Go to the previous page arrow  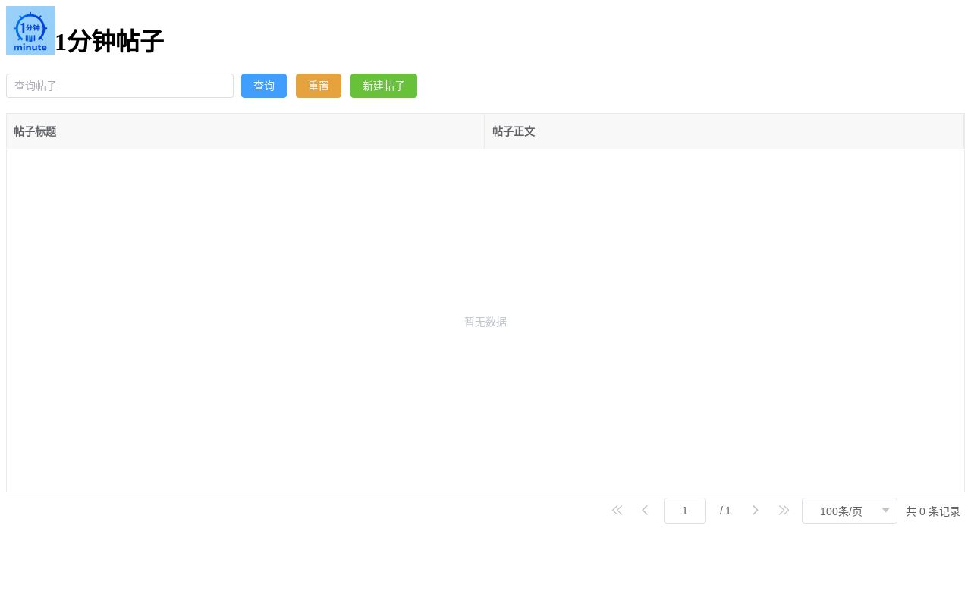click(645, 511)
